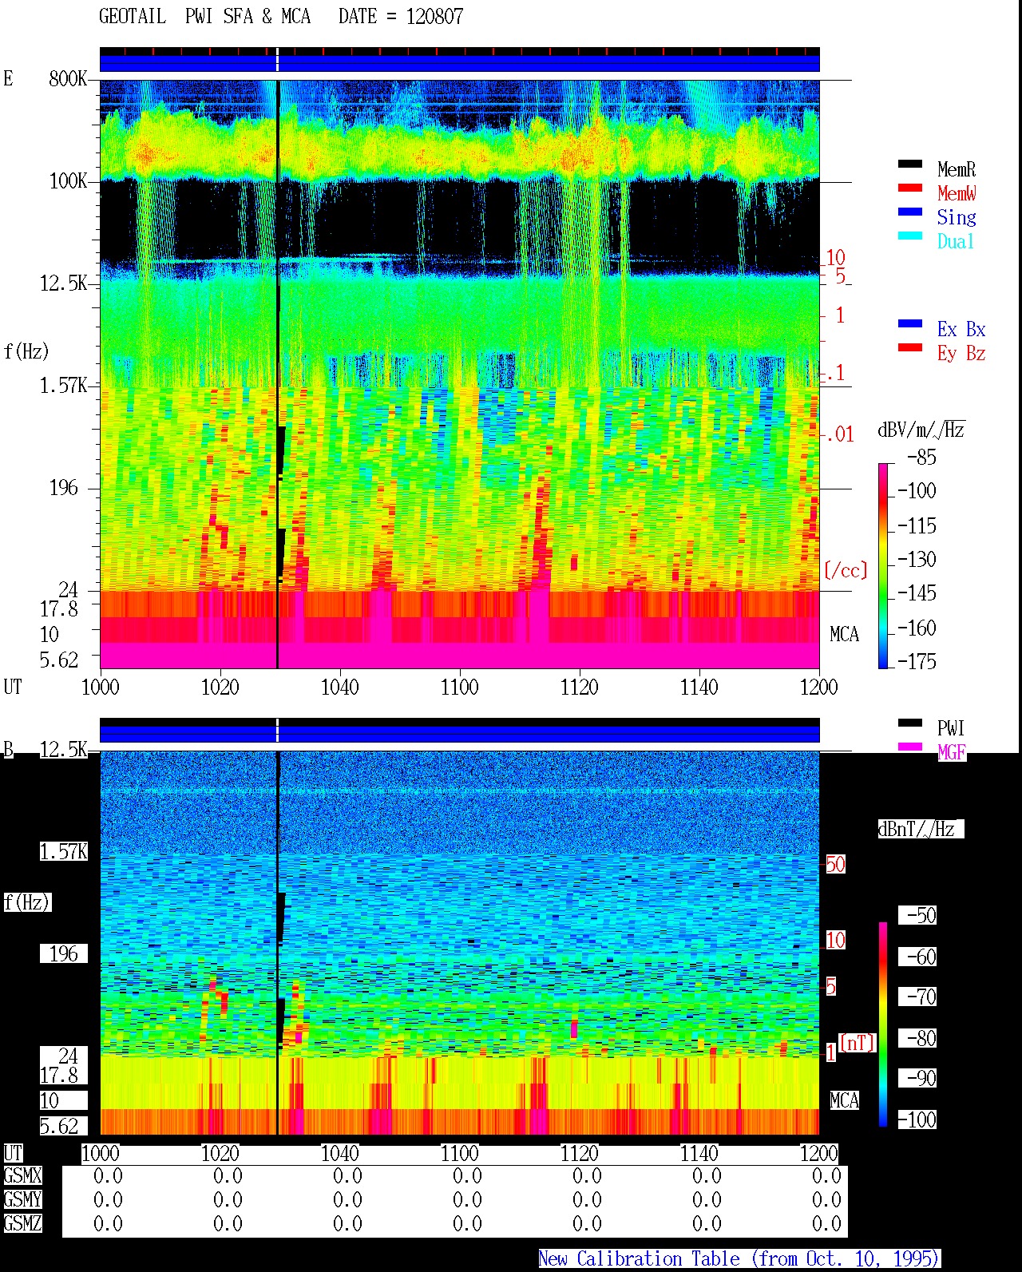Click the black data gap line in E spectrogram
Image resolution: width=1022 pixels, height=1272 pixels.
pos(278,374)
